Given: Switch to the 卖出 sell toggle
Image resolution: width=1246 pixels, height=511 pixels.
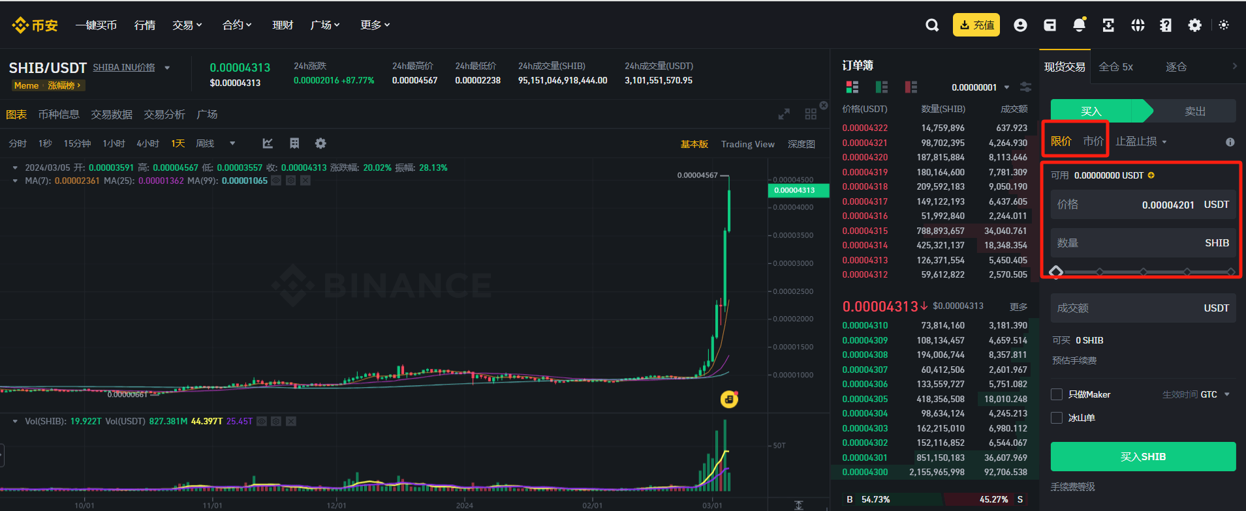Looking at the screenshot, I should tap(1194, 111).
